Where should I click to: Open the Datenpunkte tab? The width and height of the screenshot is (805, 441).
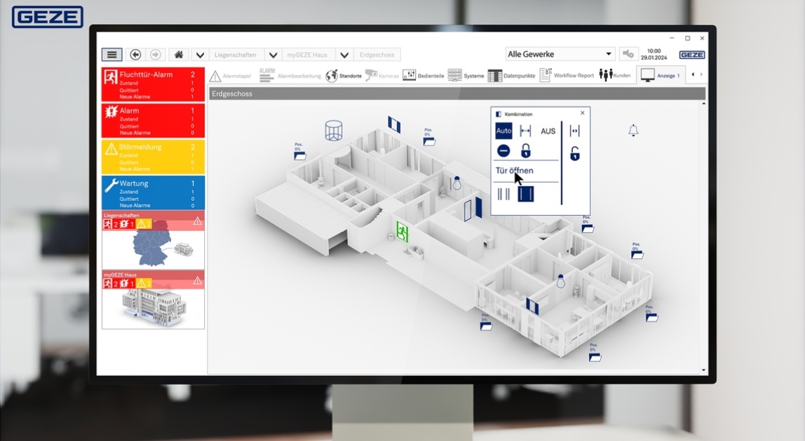[x=511, y=76]
